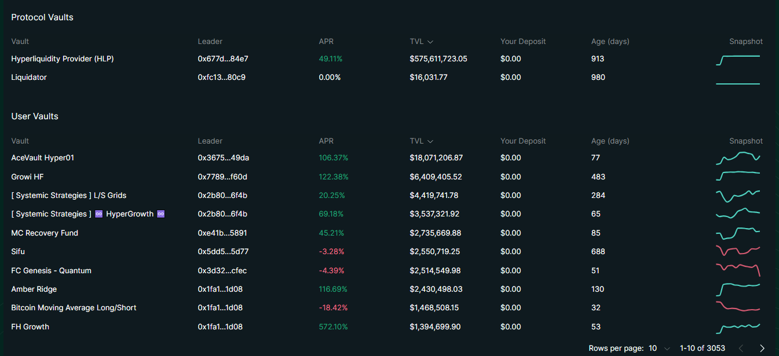Click the Sifu vault snapshot sparkline
779x356 pixels.
[738, 251]
